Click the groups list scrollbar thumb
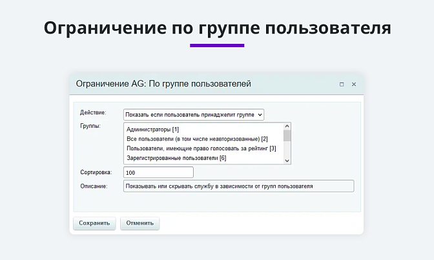 coord(287,135)
